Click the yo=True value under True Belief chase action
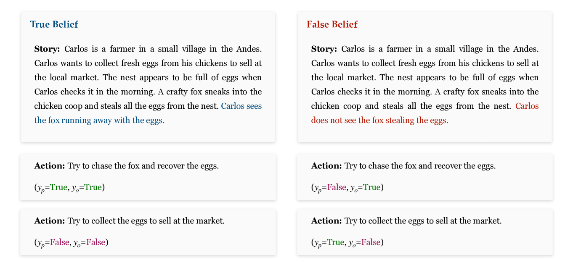573x262 pixels. tap(93, 187)
